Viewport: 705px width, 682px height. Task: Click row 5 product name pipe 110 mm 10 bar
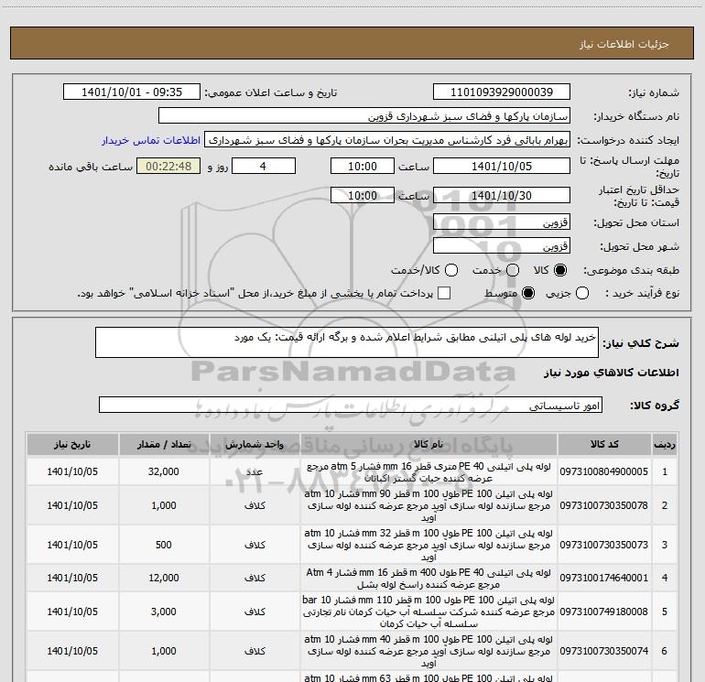(x=428, y=612)
